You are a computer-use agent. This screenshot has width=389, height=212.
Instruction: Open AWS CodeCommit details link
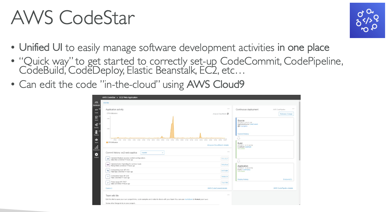click(x=217, y=188)
